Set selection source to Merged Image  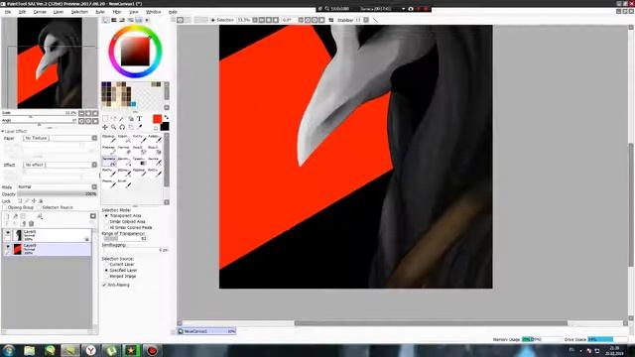coord(106,276)
